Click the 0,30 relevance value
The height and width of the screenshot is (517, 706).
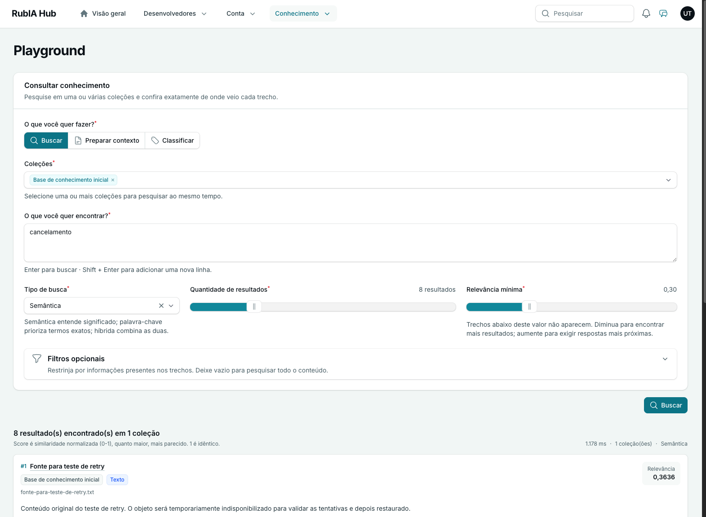pyautogui.click(x=670, y=289)
